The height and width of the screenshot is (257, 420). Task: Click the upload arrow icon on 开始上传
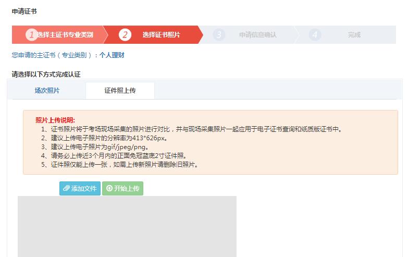tap(109, 189)
